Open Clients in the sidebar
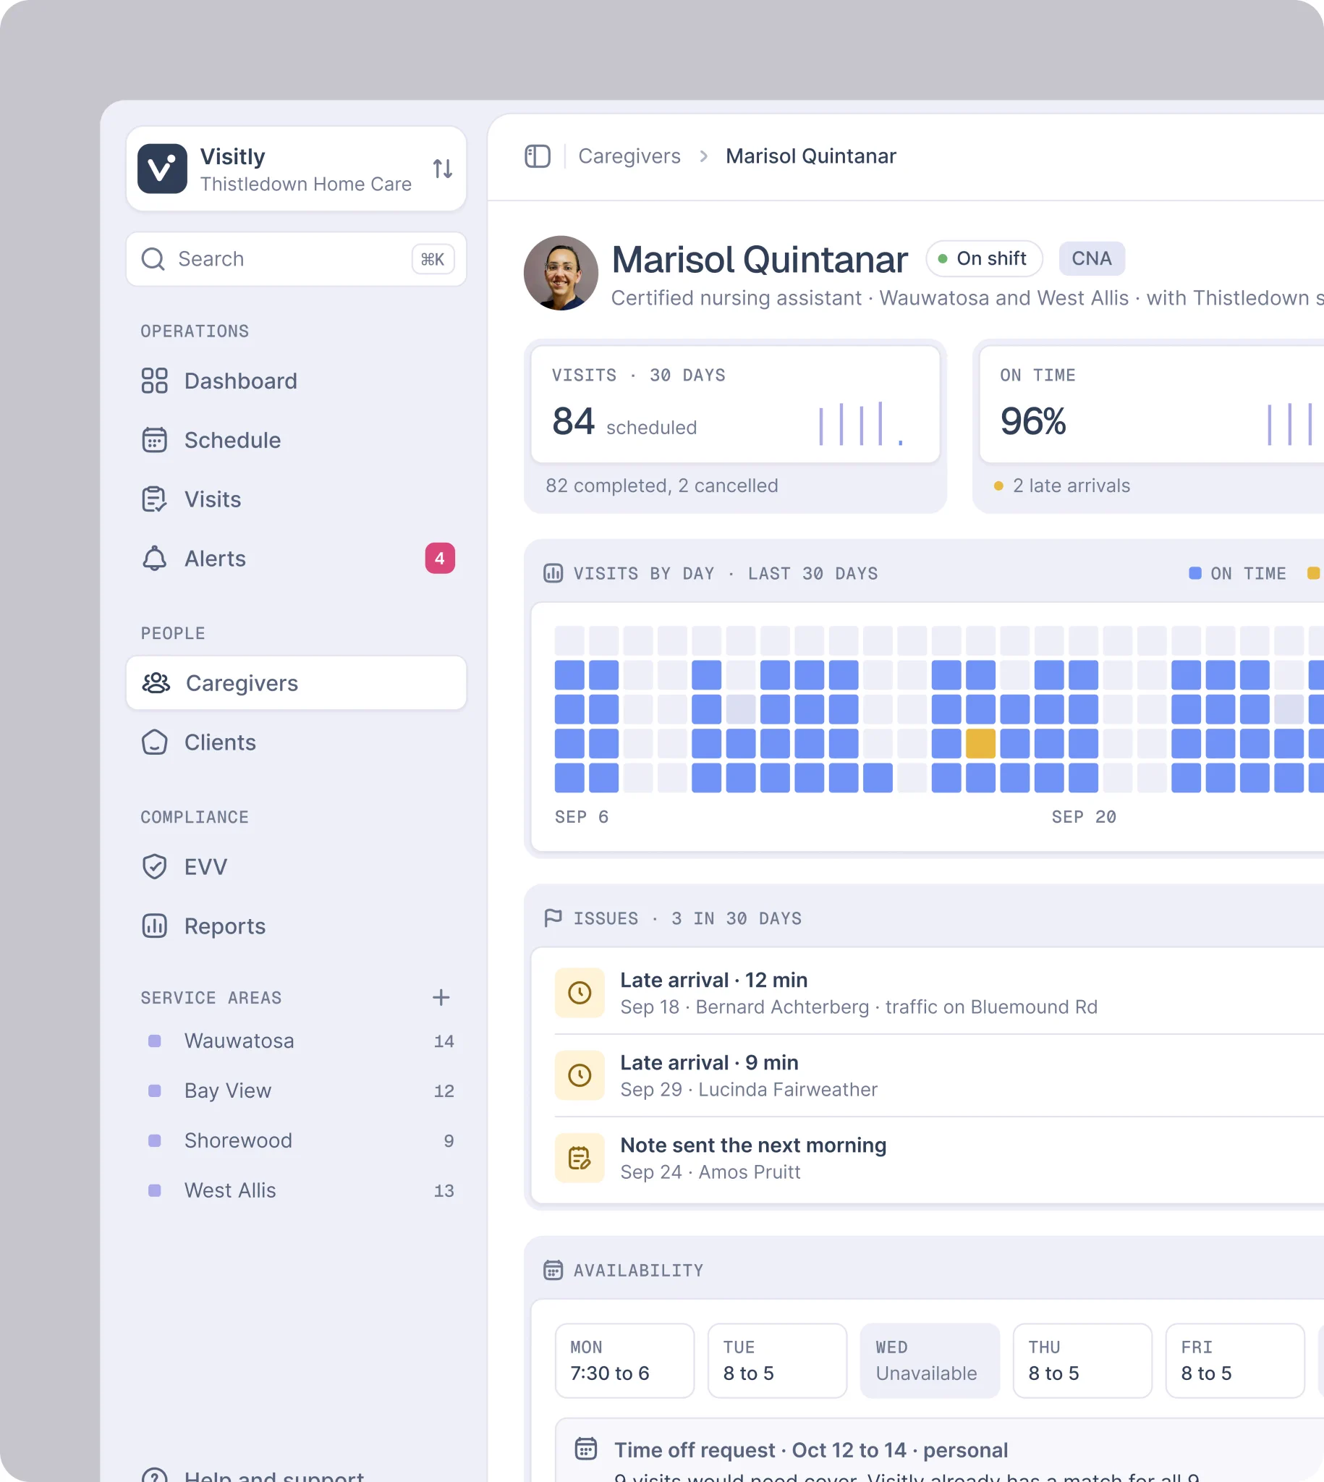The image size is (1324, 1482). (x=296, y=742)
